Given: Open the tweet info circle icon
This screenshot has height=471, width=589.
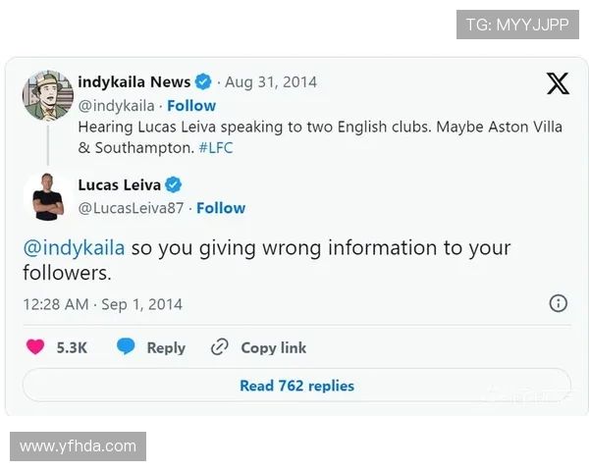Looking at the screenshot, I should [559, 303].
